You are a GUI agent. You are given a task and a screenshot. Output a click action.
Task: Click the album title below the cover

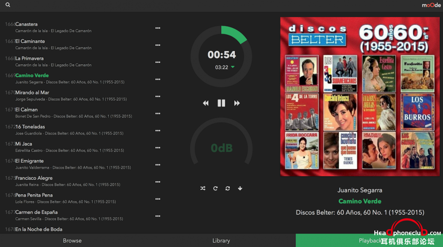(360, 212)
